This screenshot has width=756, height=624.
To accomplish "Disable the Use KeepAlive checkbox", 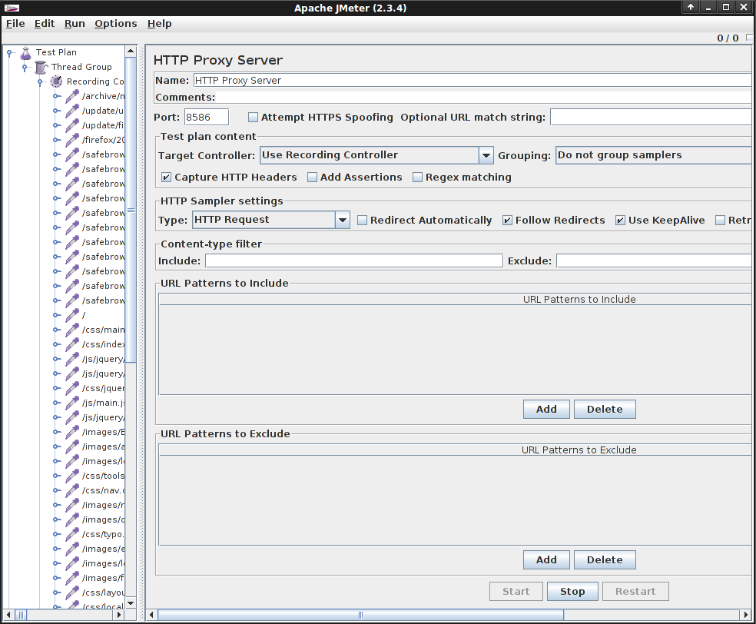I will point(621,221).
